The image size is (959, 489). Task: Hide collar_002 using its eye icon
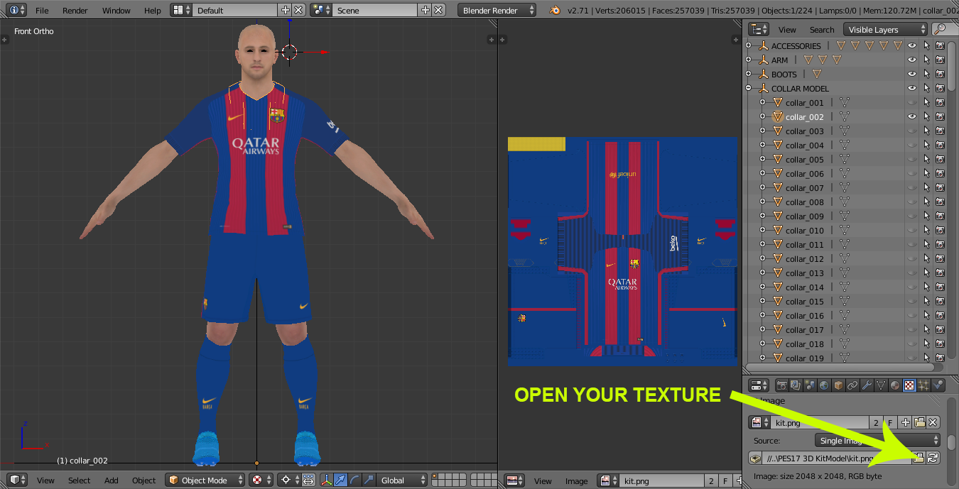912,117
